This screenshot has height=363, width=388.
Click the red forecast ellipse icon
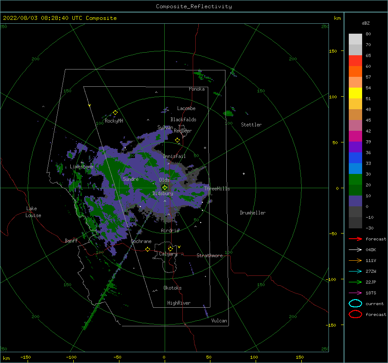tap(355, 314)
